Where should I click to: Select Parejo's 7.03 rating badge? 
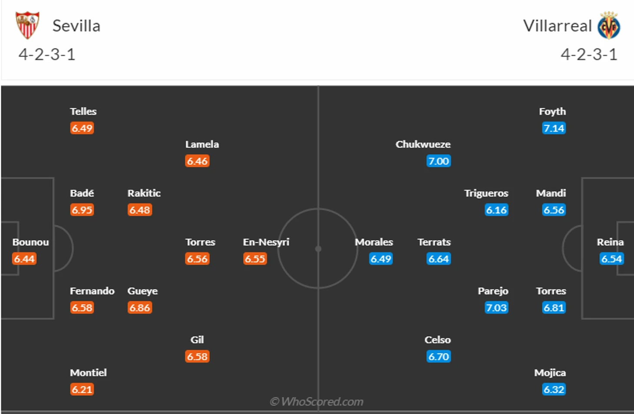pyautogui.click(x=496, y=308)
